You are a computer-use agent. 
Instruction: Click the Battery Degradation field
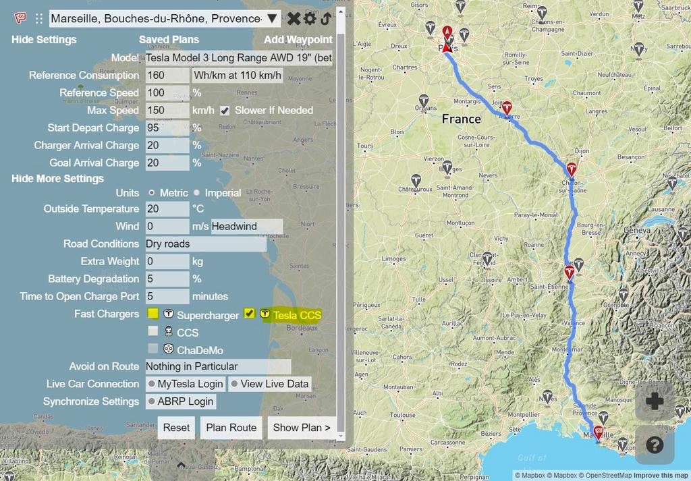coord(167,279)
